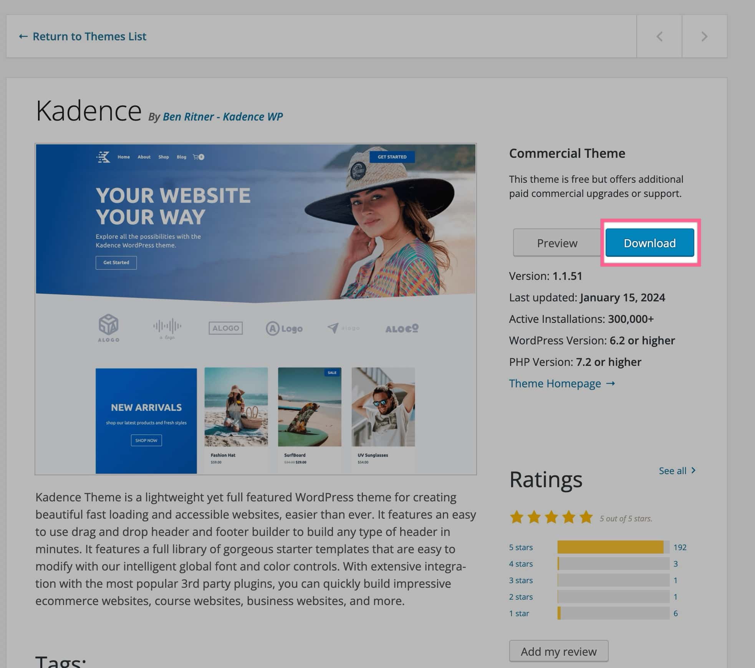This screenshot has height=668, width=755.
Task: Click Add my review
Action: [x=559, y=651]
